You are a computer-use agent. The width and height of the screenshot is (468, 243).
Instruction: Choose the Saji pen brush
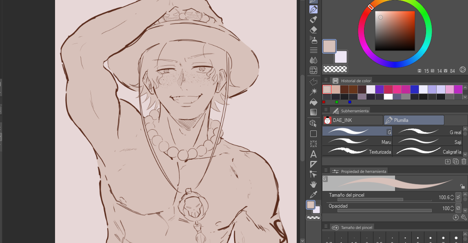tap(427, 141)
